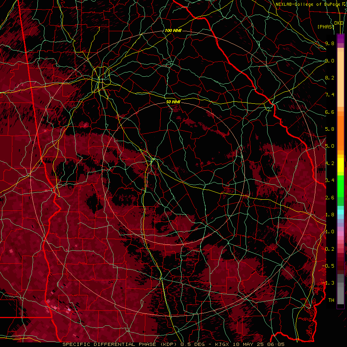Viewport: 347px width, 347px height.
Task: Pick the pink segment of the color bar
Action: click(x=340, y=234)
